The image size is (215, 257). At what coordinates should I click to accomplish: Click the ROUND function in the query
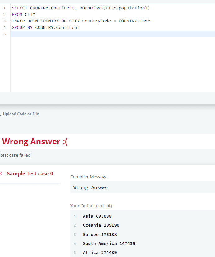coord(86,8)
